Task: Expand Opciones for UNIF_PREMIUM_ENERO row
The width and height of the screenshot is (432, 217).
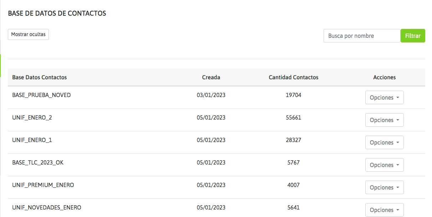Action: [x=384, y=187]
